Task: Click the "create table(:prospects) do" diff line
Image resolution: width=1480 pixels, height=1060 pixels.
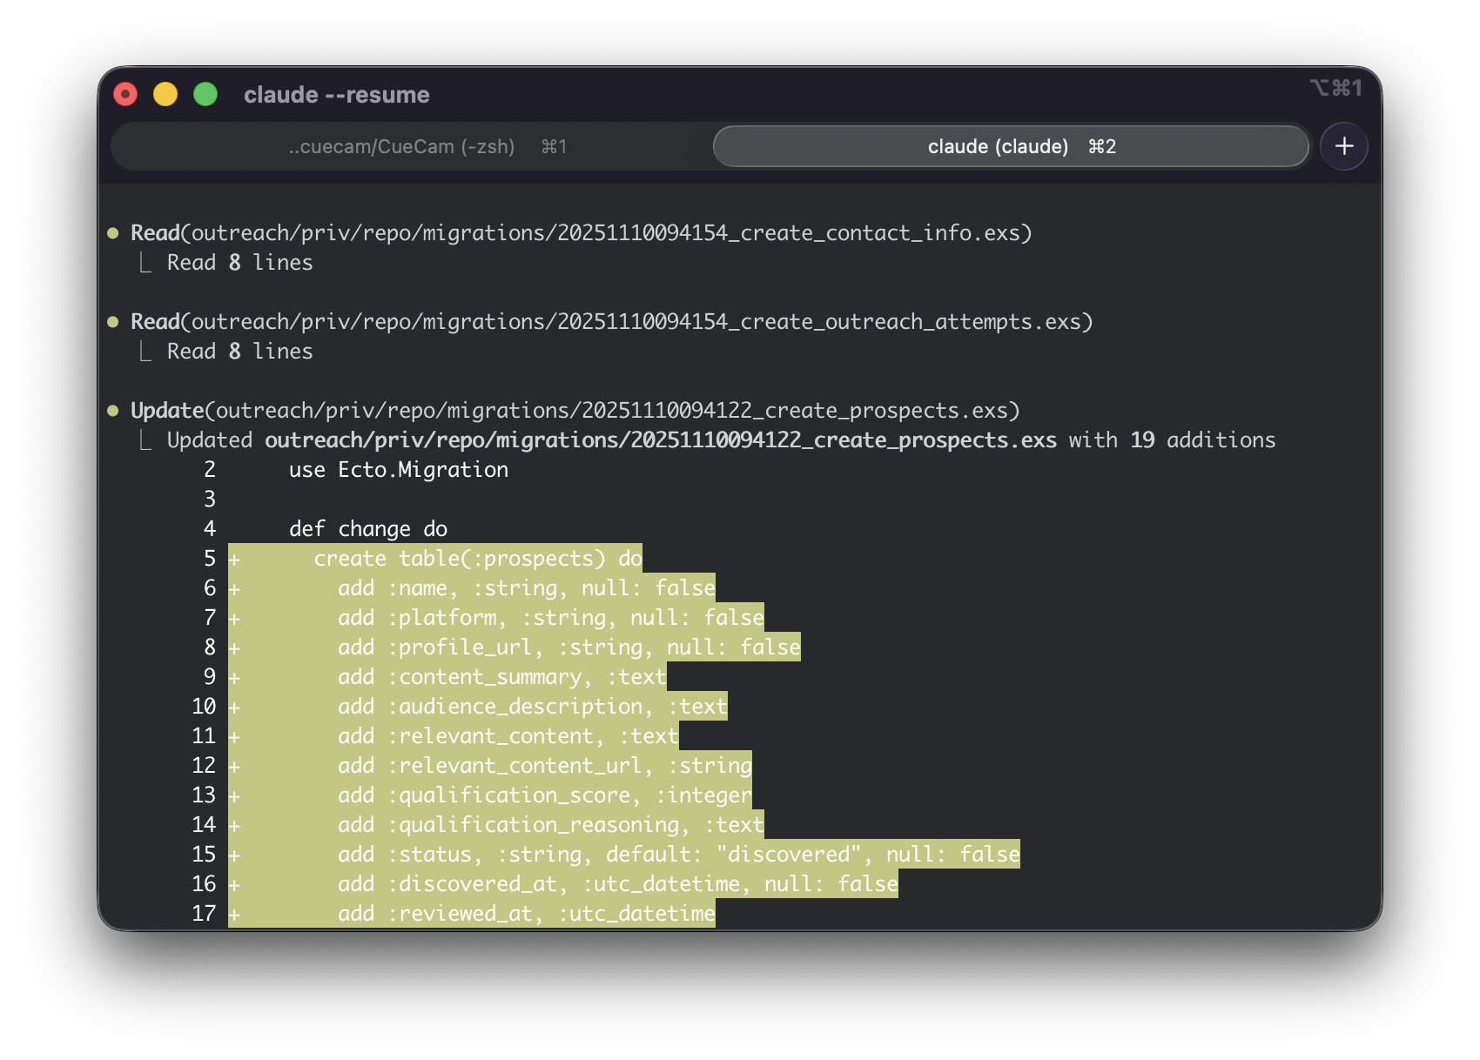Action: (477, 559)
